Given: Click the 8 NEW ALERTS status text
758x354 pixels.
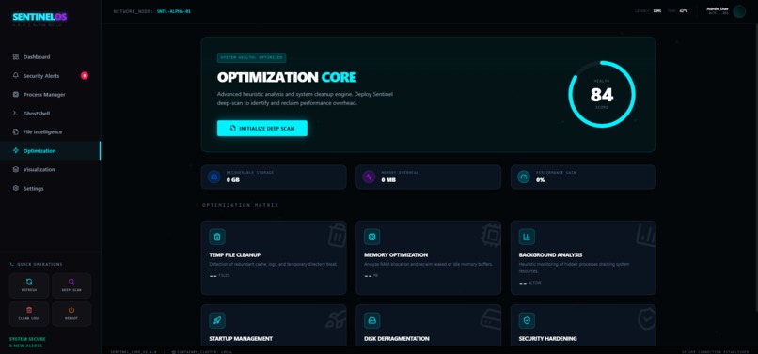Looking at the screenshot, I should 25,346.
